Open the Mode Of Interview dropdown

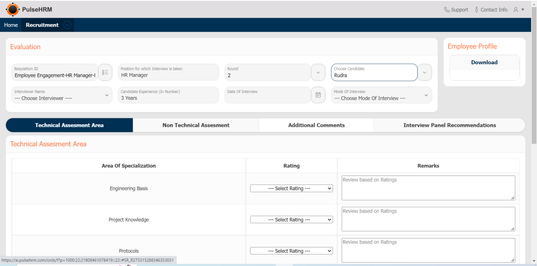(x=381, y=95)
